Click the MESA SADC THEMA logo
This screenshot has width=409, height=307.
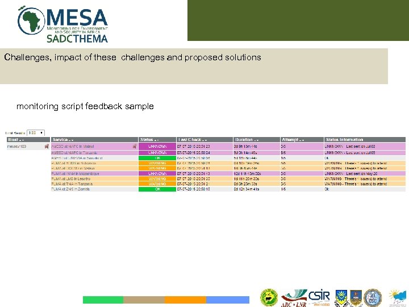tap(62, 24)
